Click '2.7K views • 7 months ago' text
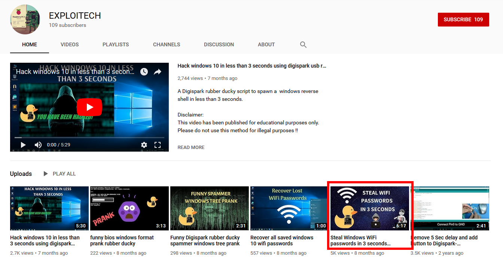Image resolution: width=503 pixels, height=270 pixels. point(39,253)
